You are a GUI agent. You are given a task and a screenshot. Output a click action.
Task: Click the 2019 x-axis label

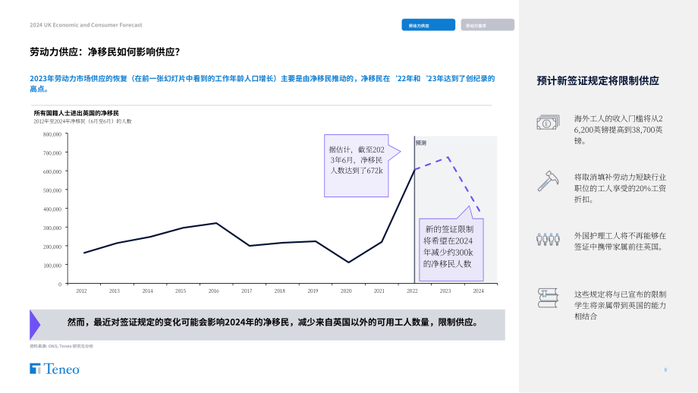tap(313, 291)
